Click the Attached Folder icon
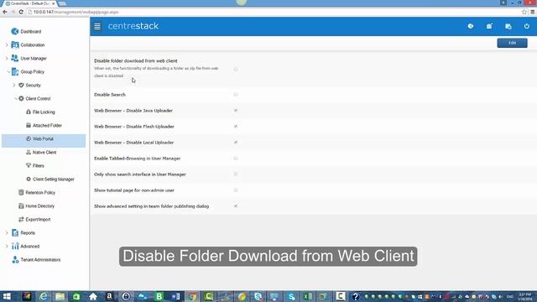 pyautogui.click(x=29, y=125)
